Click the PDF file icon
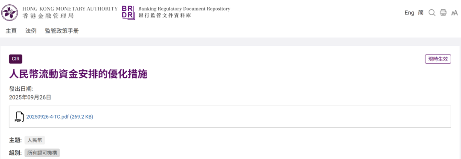461x159 pixels. (19, 117)
